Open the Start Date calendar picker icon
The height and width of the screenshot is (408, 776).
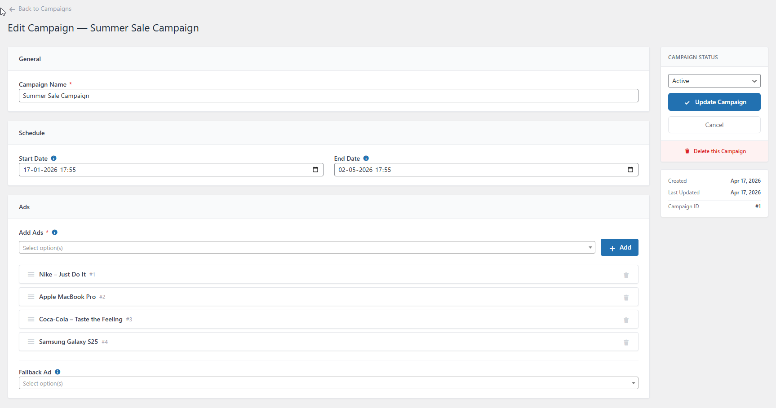click(315, 170)
